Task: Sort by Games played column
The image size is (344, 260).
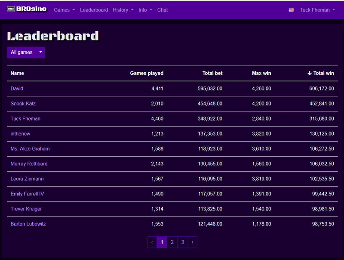Action: pyautogui.click(x=147, y=73)
